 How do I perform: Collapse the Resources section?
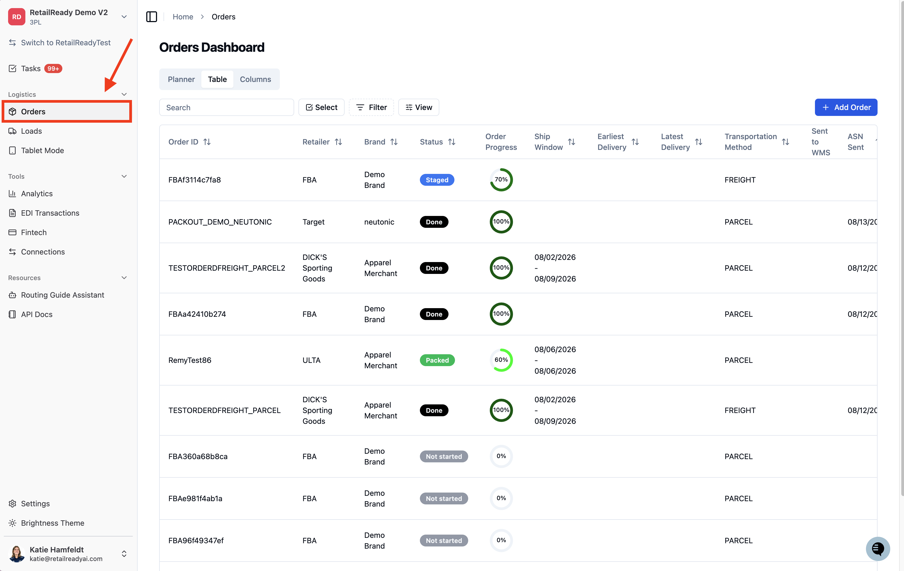[124, 278]
